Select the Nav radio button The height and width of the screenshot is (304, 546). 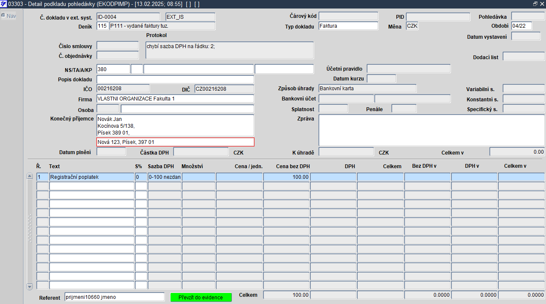[x=3, y=16]
